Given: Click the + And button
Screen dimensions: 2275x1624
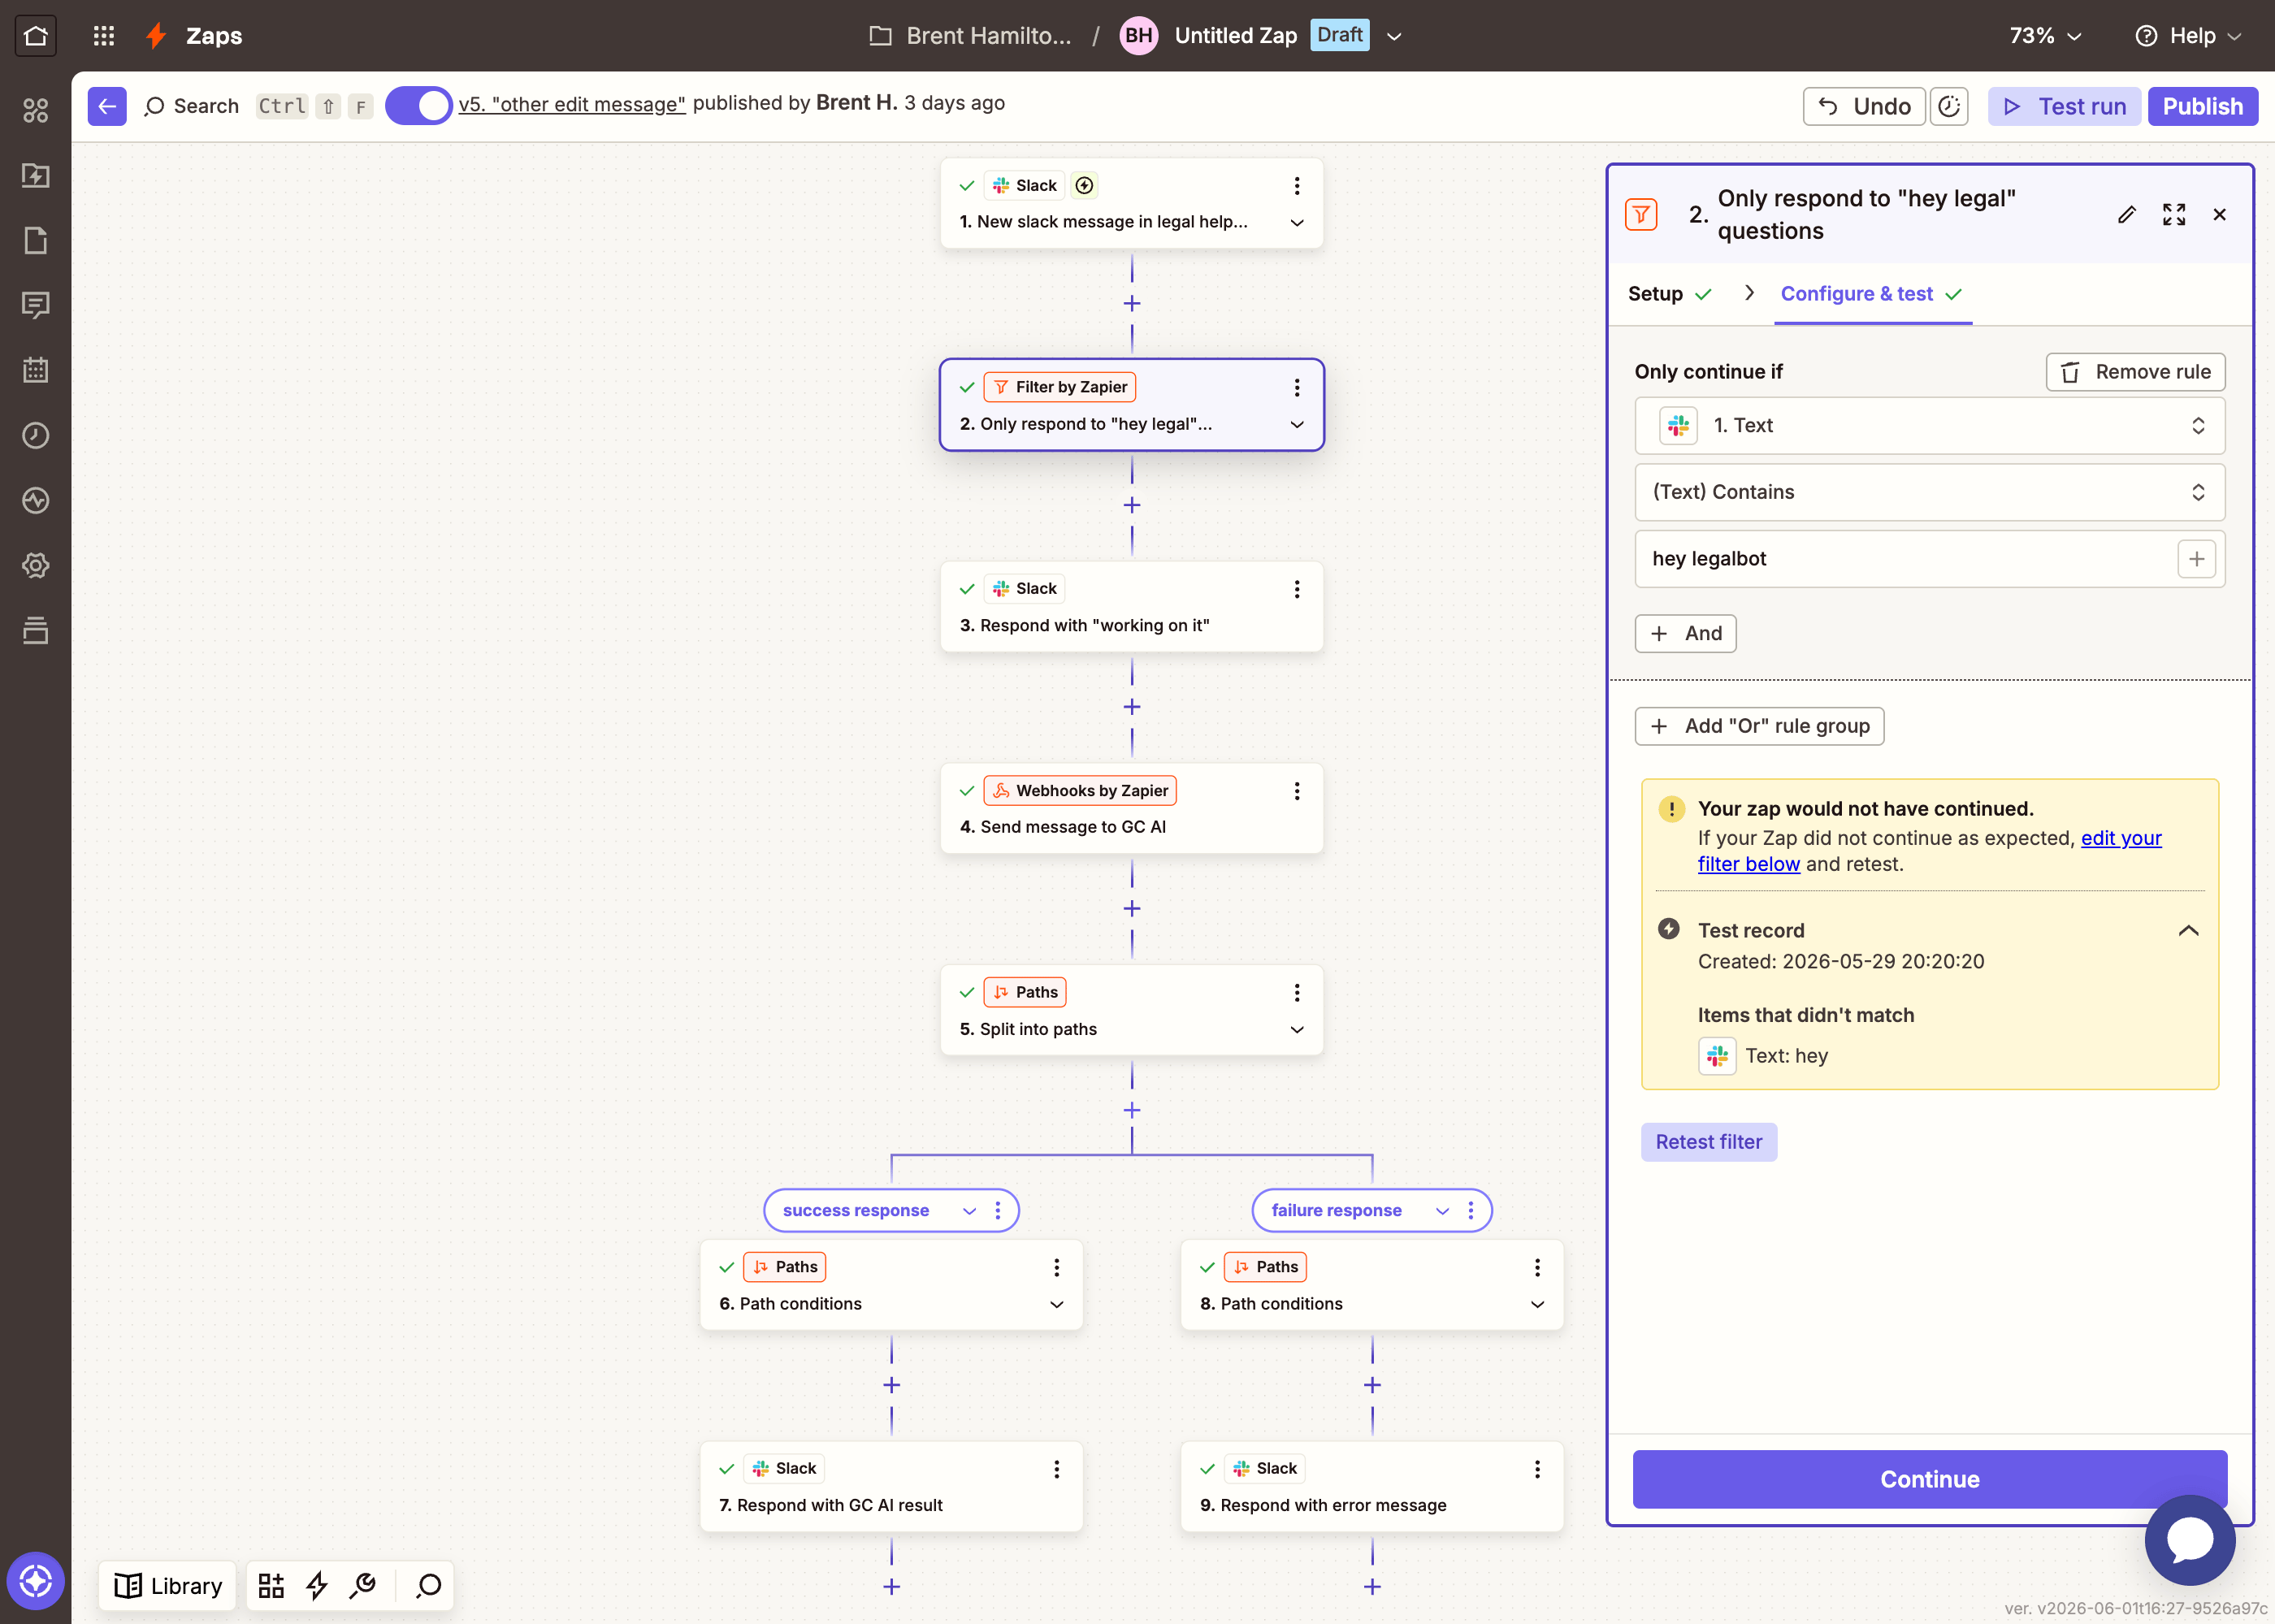Looking at the screenshot, I should point(1685,634).
